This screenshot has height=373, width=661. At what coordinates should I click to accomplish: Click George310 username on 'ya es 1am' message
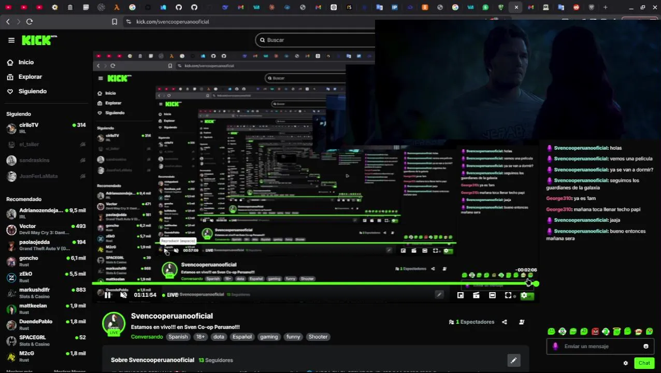point(558,198)
